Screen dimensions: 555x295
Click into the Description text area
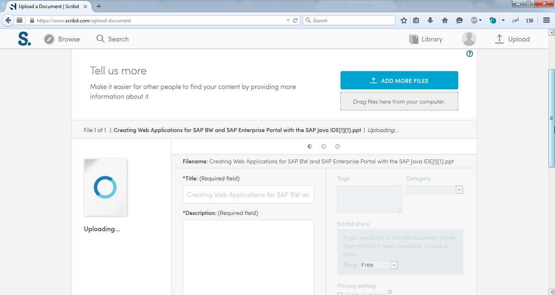tap(248, 258)
